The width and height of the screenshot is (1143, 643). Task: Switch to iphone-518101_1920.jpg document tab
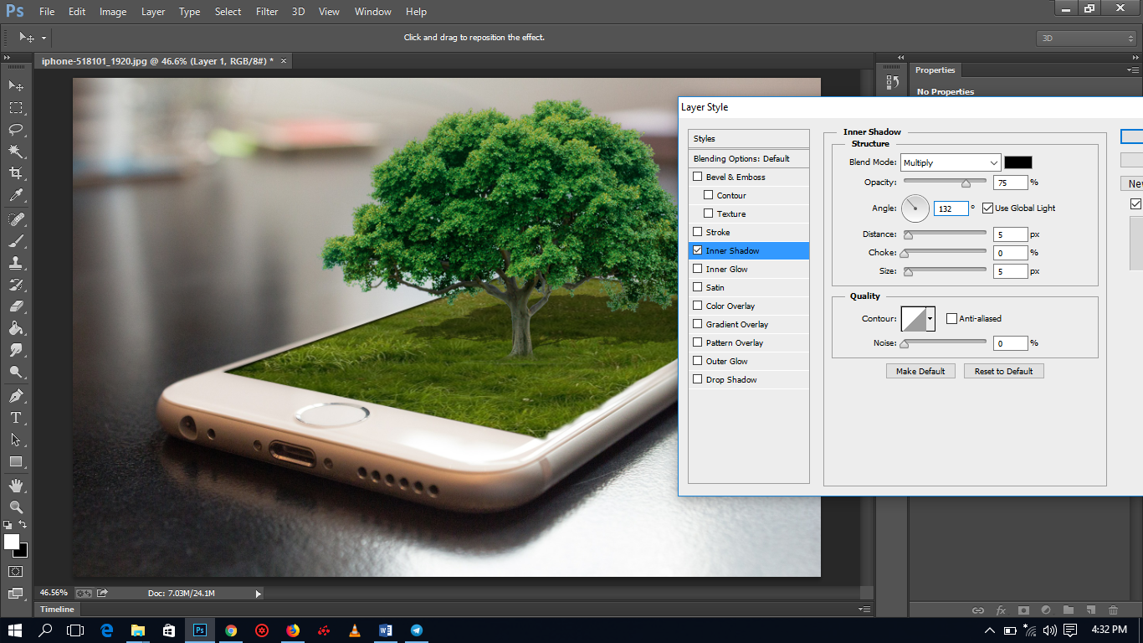click(x=157, y=61)
